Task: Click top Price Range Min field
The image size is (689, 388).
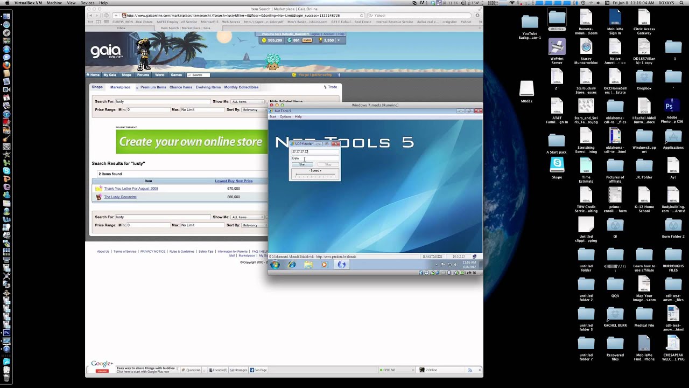Action: point(147,109)
